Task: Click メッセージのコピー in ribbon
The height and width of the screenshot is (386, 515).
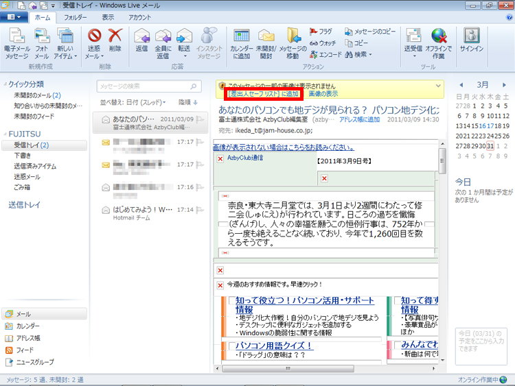Action: click(x=370, y=32)
